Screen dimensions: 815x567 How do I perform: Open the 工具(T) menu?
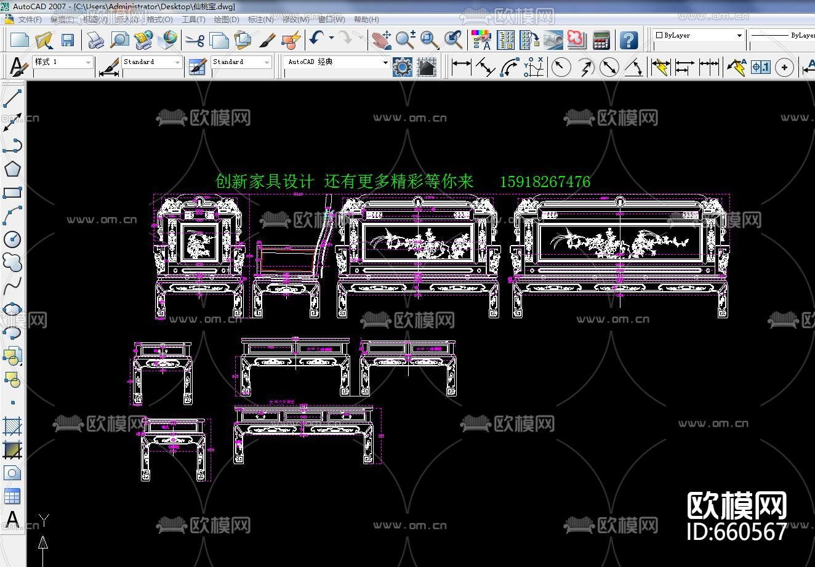pos(193,20)
